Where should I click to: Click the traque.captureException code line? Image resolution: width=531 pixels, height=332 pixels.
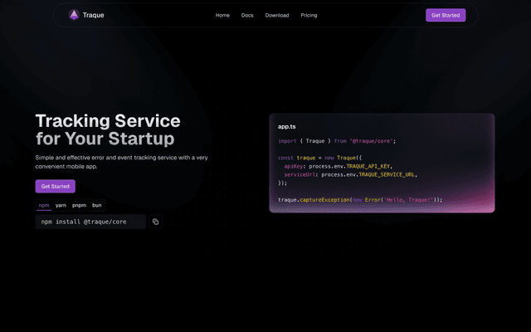coord(360,199)
